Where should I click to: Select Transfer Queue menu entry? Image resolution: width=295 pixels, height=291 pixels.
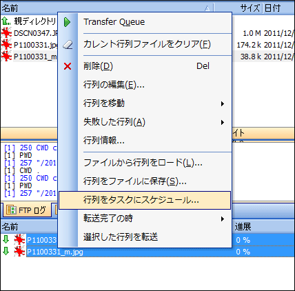pyautogui.click(x=145, y=22)
